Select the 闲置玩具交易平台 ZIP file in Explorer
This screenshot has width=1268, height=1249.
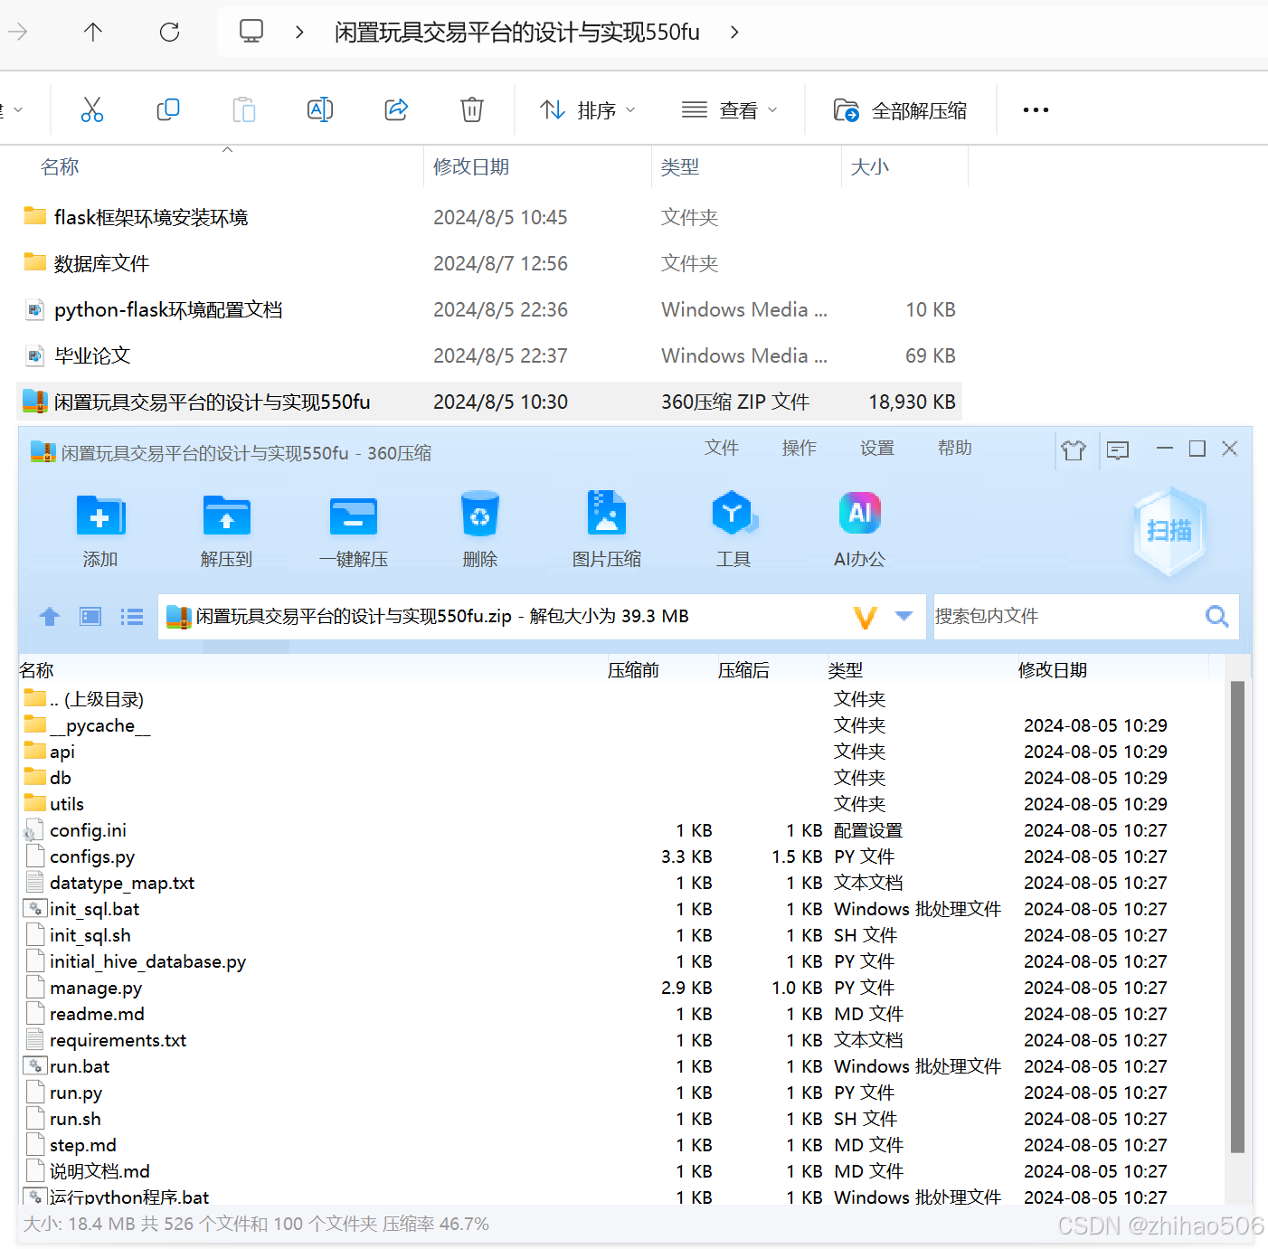tap(488, 402)
